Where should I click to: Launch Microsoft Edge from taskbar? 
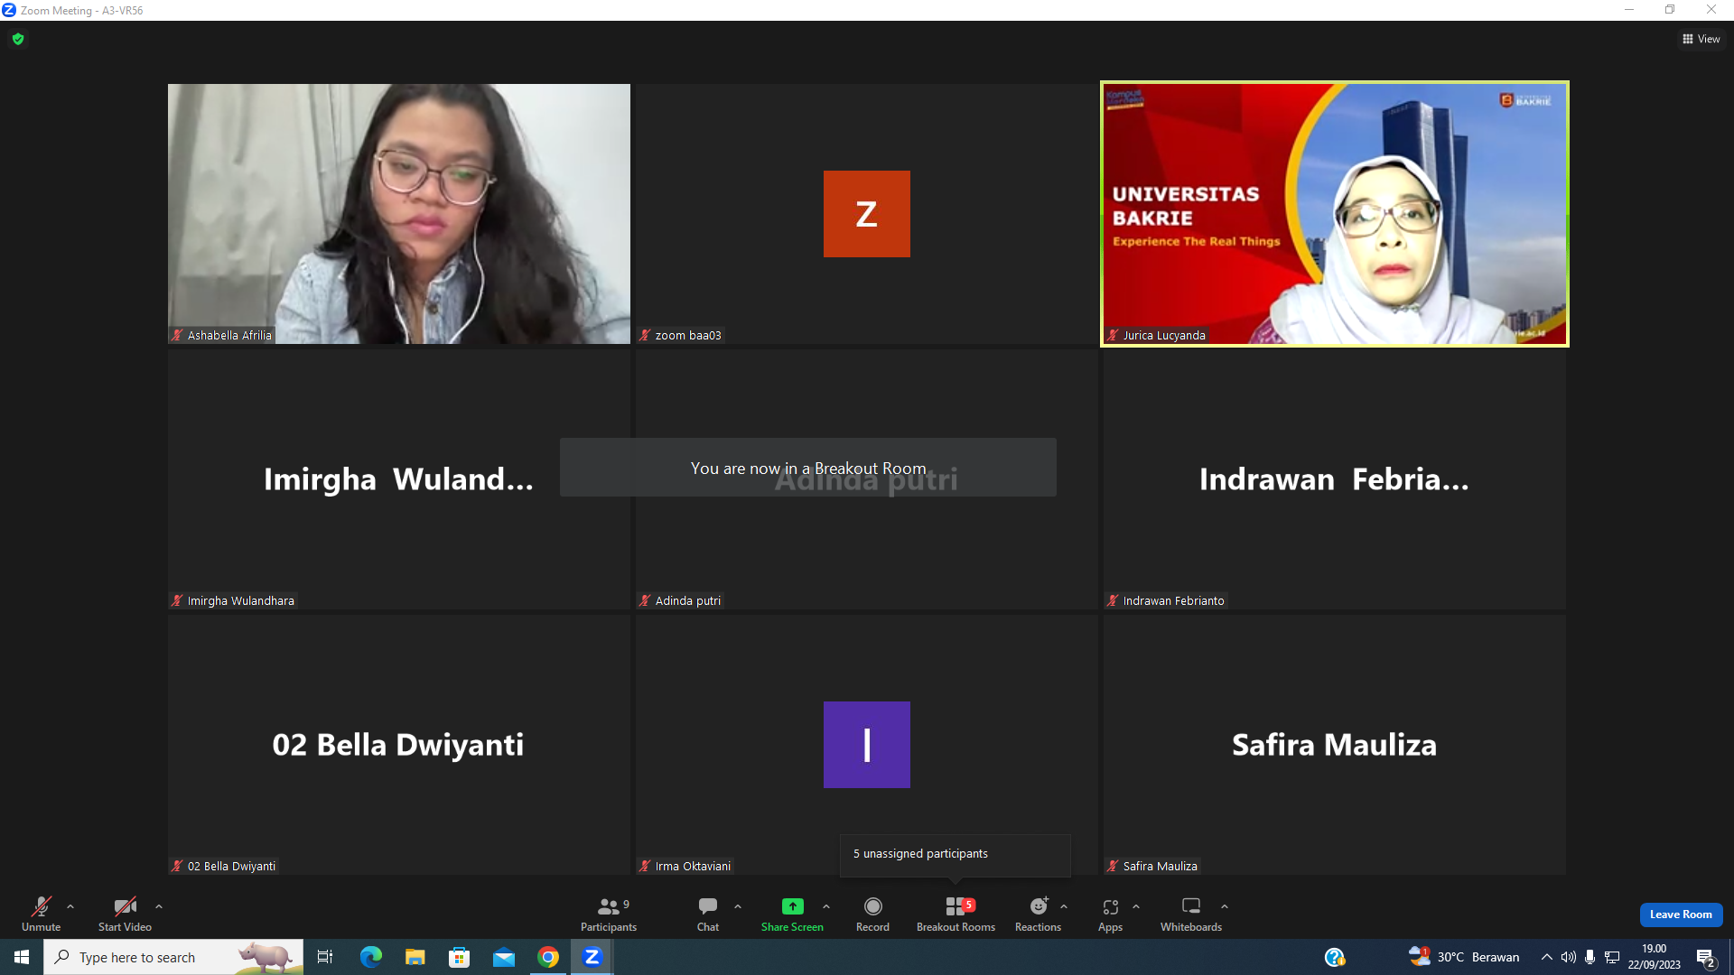(370, 957)
